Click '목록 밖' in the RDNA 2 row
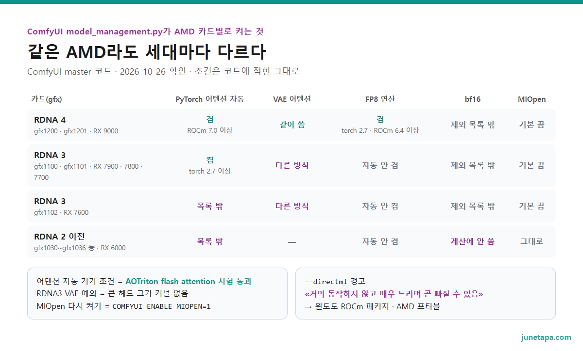The image size is (583, 351). [210, 241]
